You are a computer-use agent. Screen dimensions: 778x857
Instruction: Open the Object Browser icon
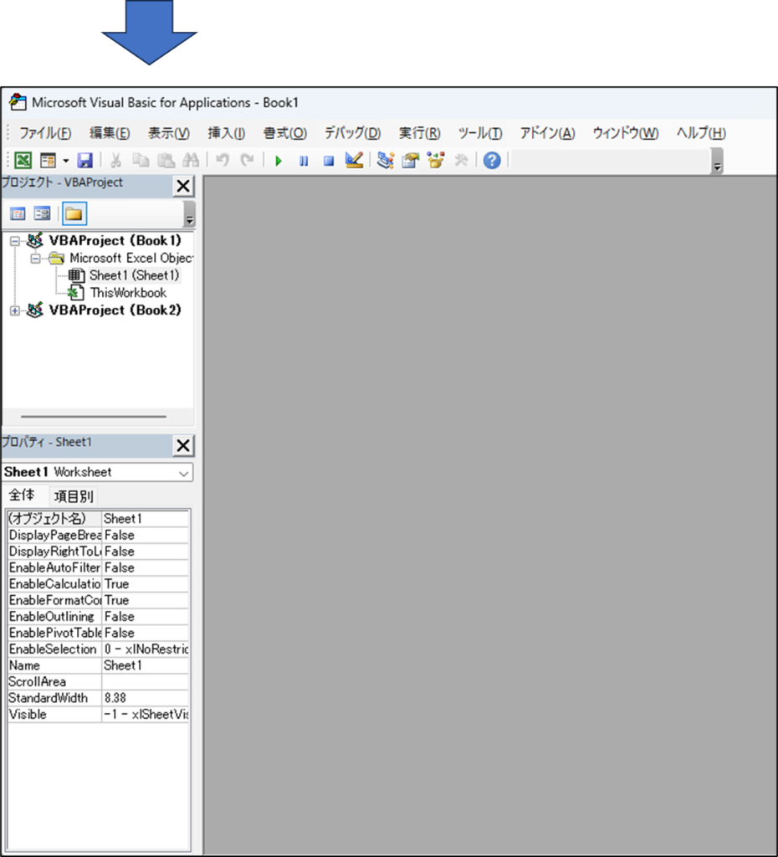click(x=436, y=160)
